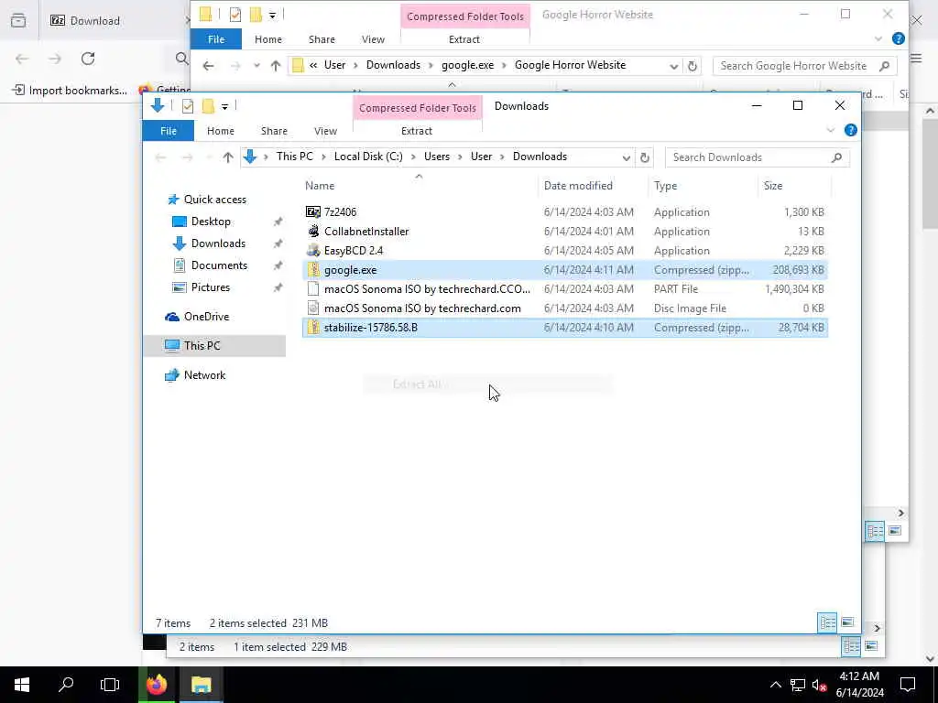Click Users in Downloads address breadcrumb
Image resolution: width=938 pixels, height=703 pixels.
click(x=437, y=157)
